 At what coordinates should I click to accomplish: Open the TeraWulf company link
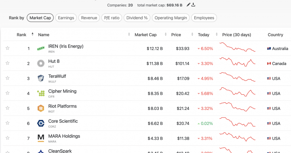pyautogui.click(x=57, y=76)
